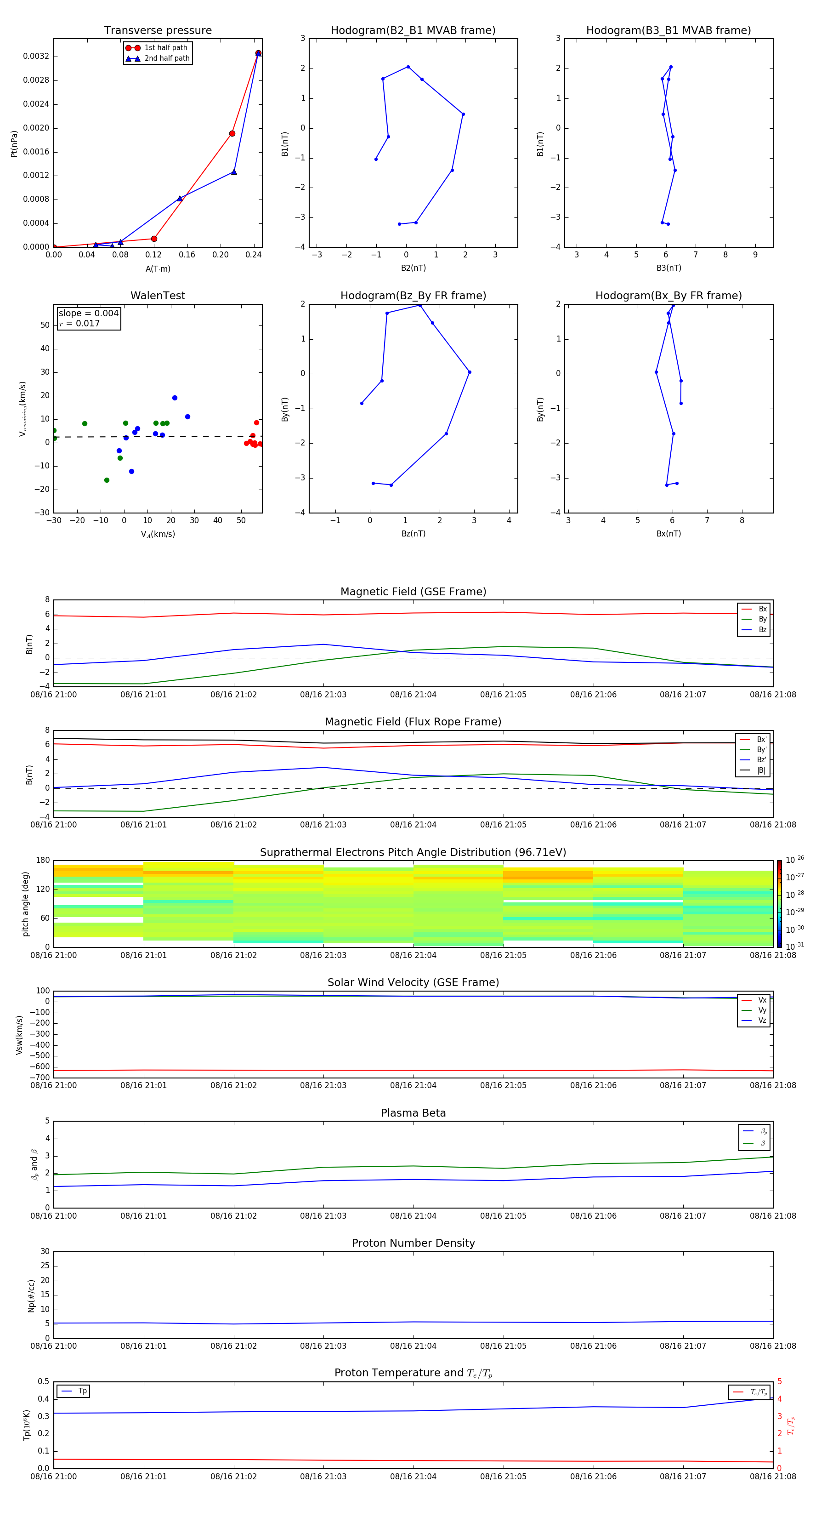Select the Bx legend entry in GSE magnetic field

[x=754, y=609]
